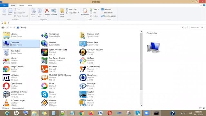The image size is (206, 116).
Task: Open the command prompt taskbar icon
Action: [x=156, y=113]
